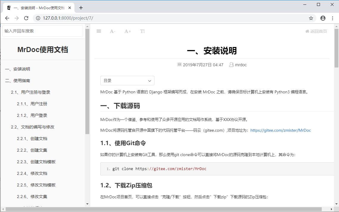339x212 pixels.
Task: Click the browser address bar URL
Action: 68,18
